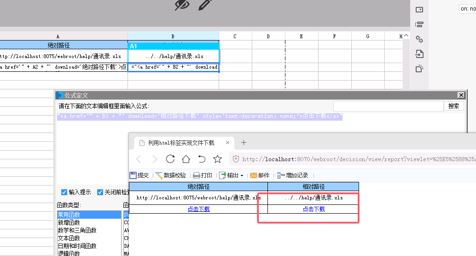
Task: Go to browser home icon
Action: 186,159
